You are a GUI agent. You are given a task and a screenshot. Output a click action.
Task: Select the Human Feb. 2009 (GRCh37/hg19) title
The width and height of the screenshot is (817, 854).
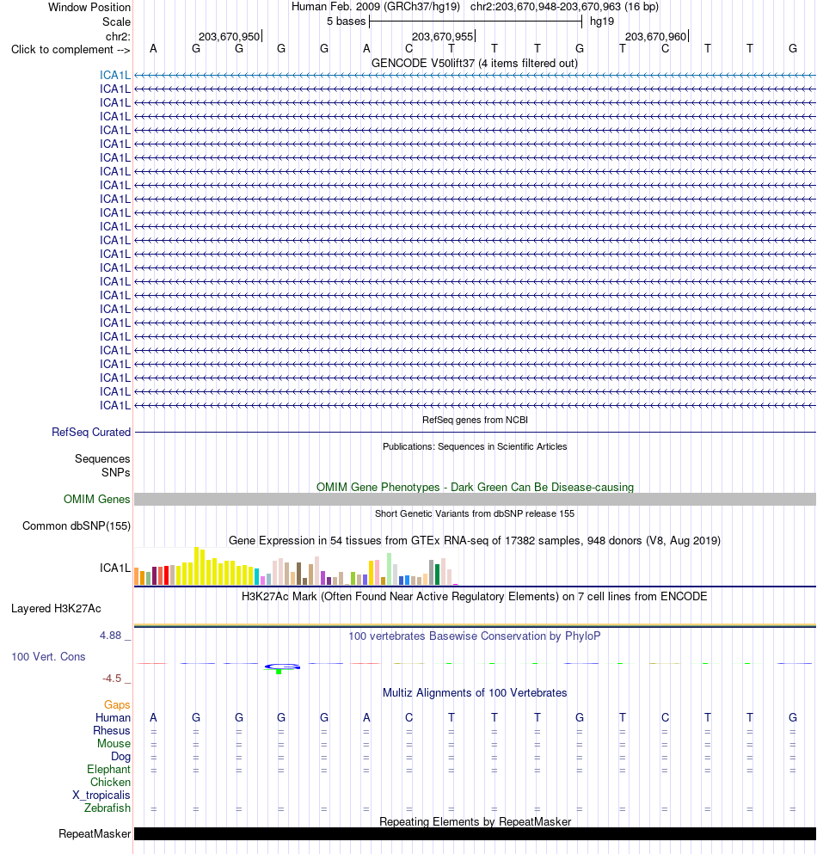tap(376, 7)
